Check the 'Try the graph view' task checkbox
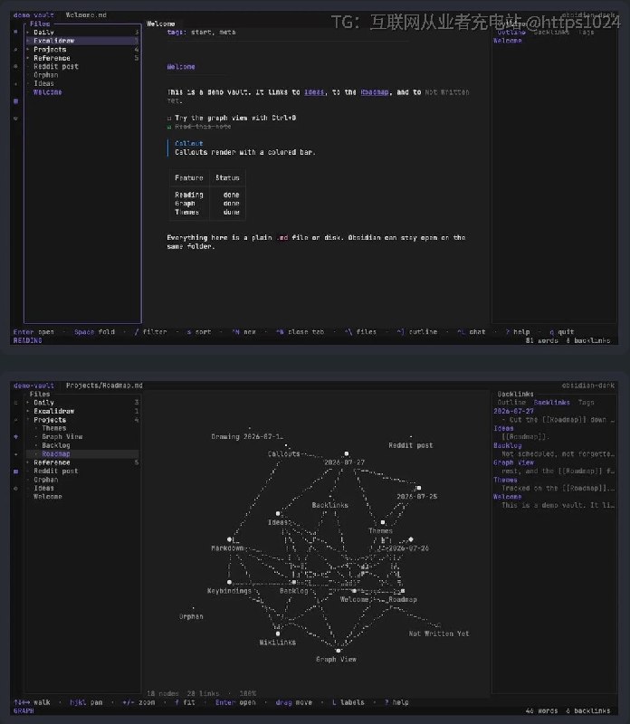This screenshot has height=724, width=630. (169, 119)
